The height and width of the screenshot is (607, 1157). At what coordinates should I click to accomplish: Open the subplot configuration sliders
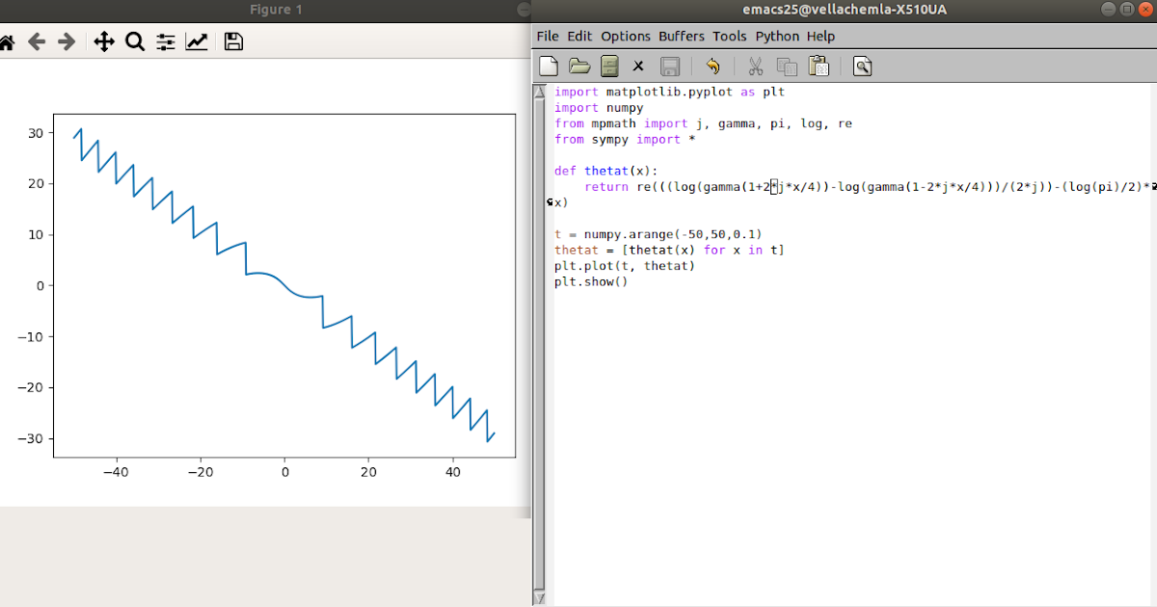(165, 41)
